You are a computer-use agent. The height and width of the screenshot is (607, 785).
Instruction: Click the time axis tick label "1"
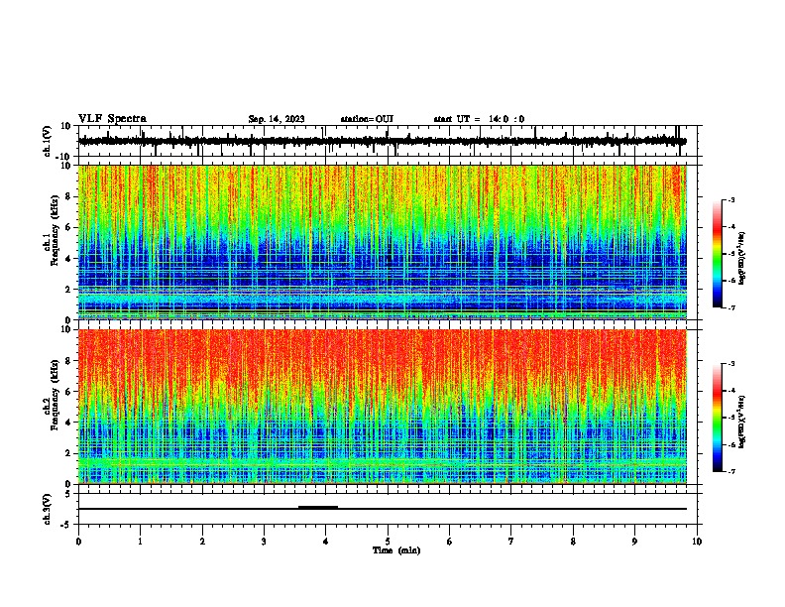140,542
